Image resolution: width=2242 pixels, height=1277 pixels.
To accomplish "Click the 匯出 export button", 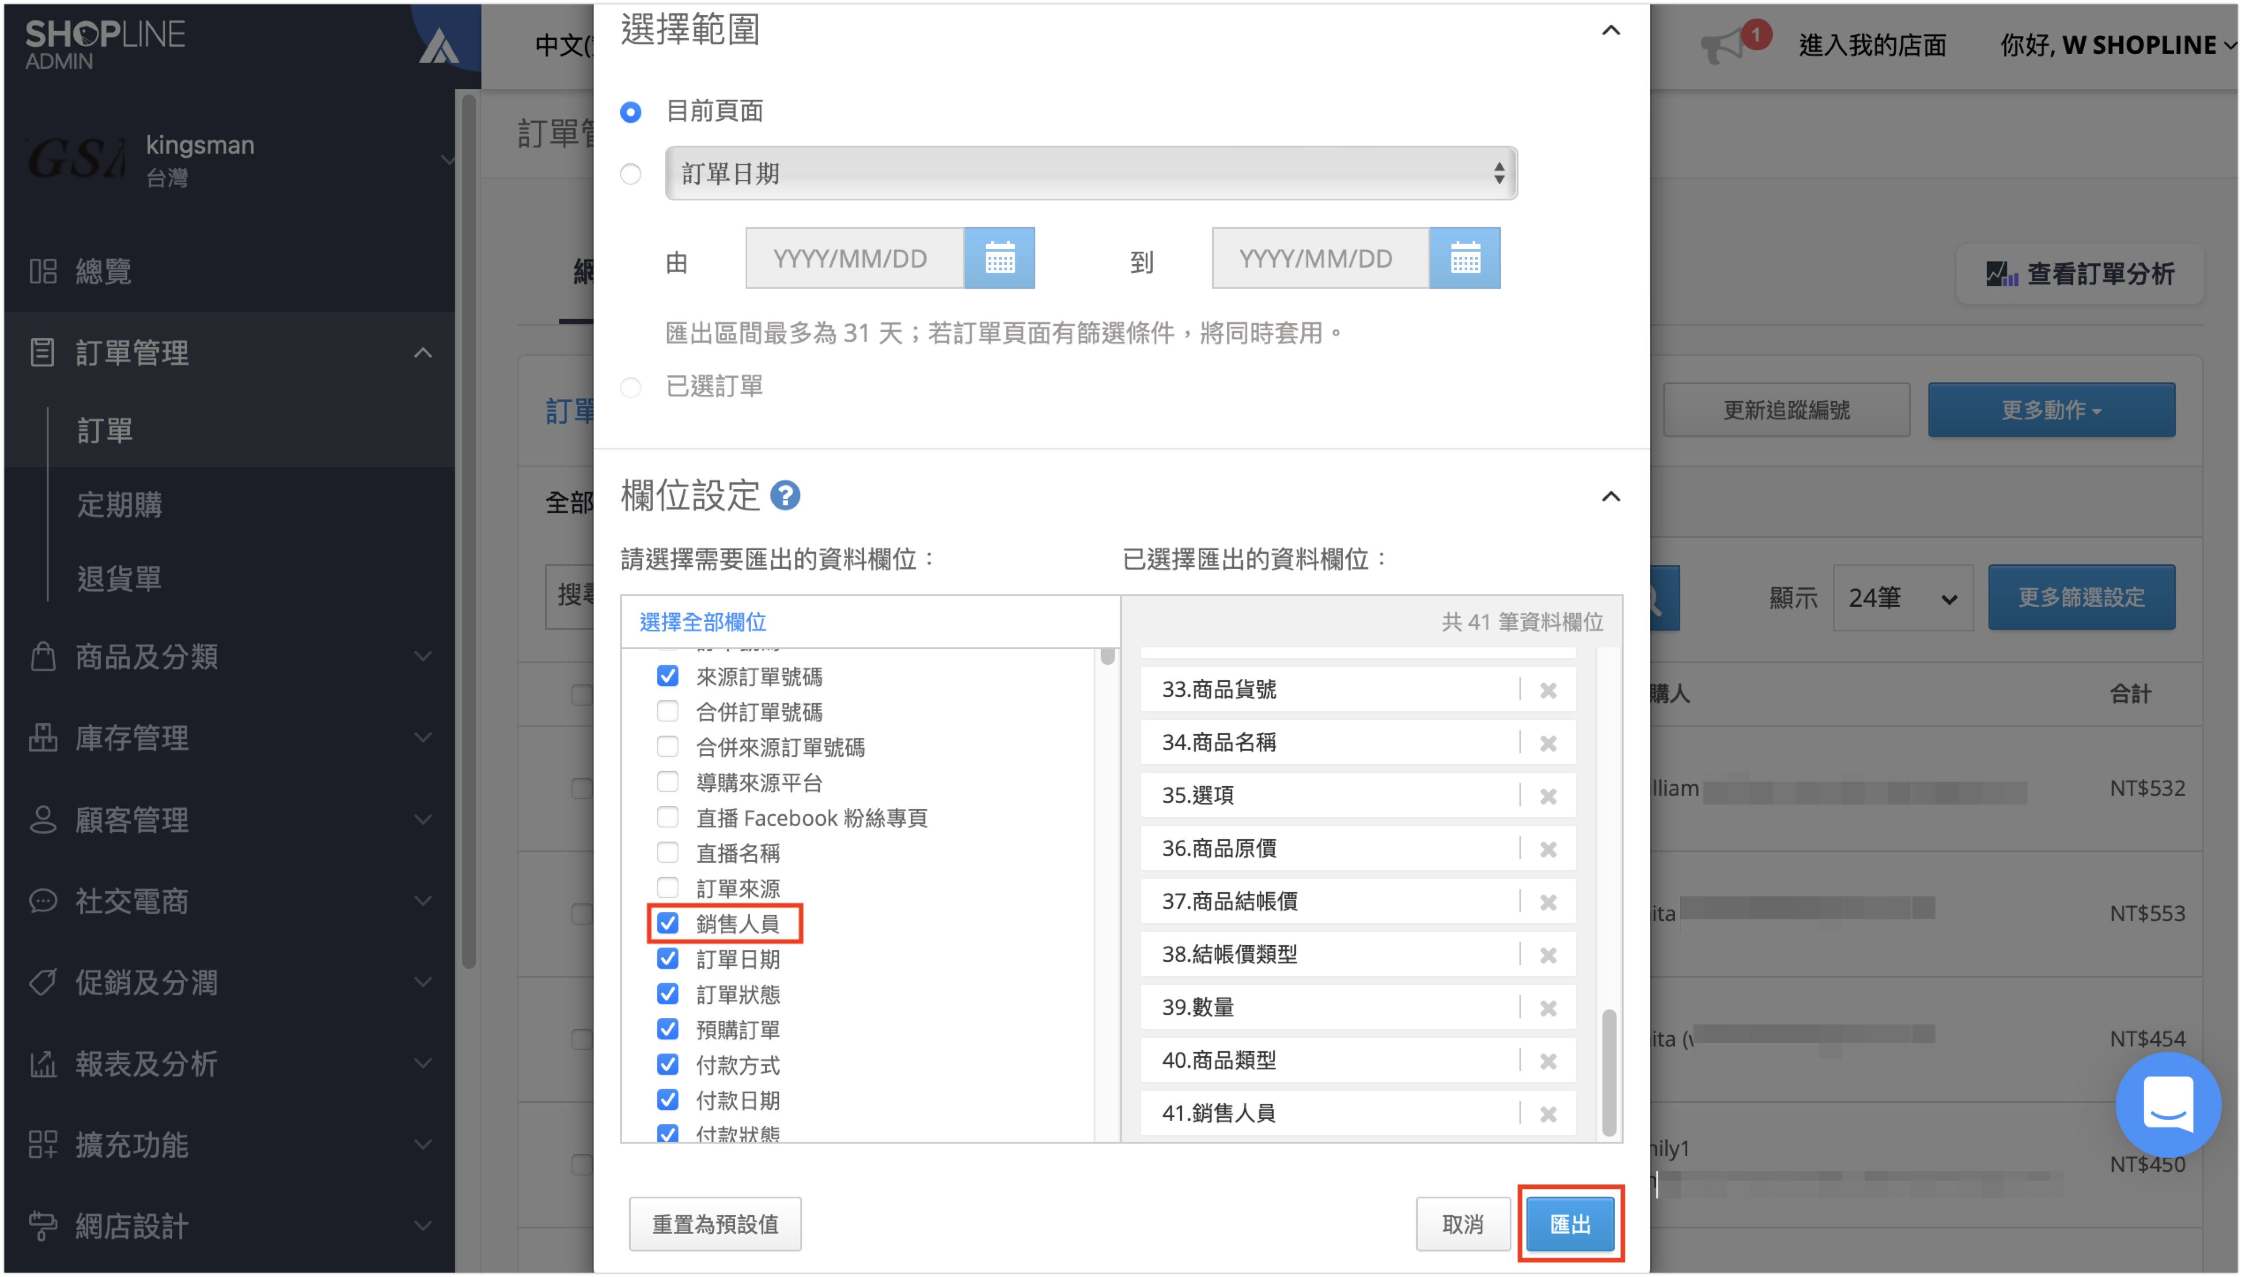I will click(1570, 1224).
